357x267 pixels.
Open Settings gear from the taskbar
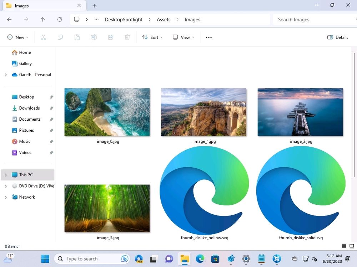(x=246, y=258)
